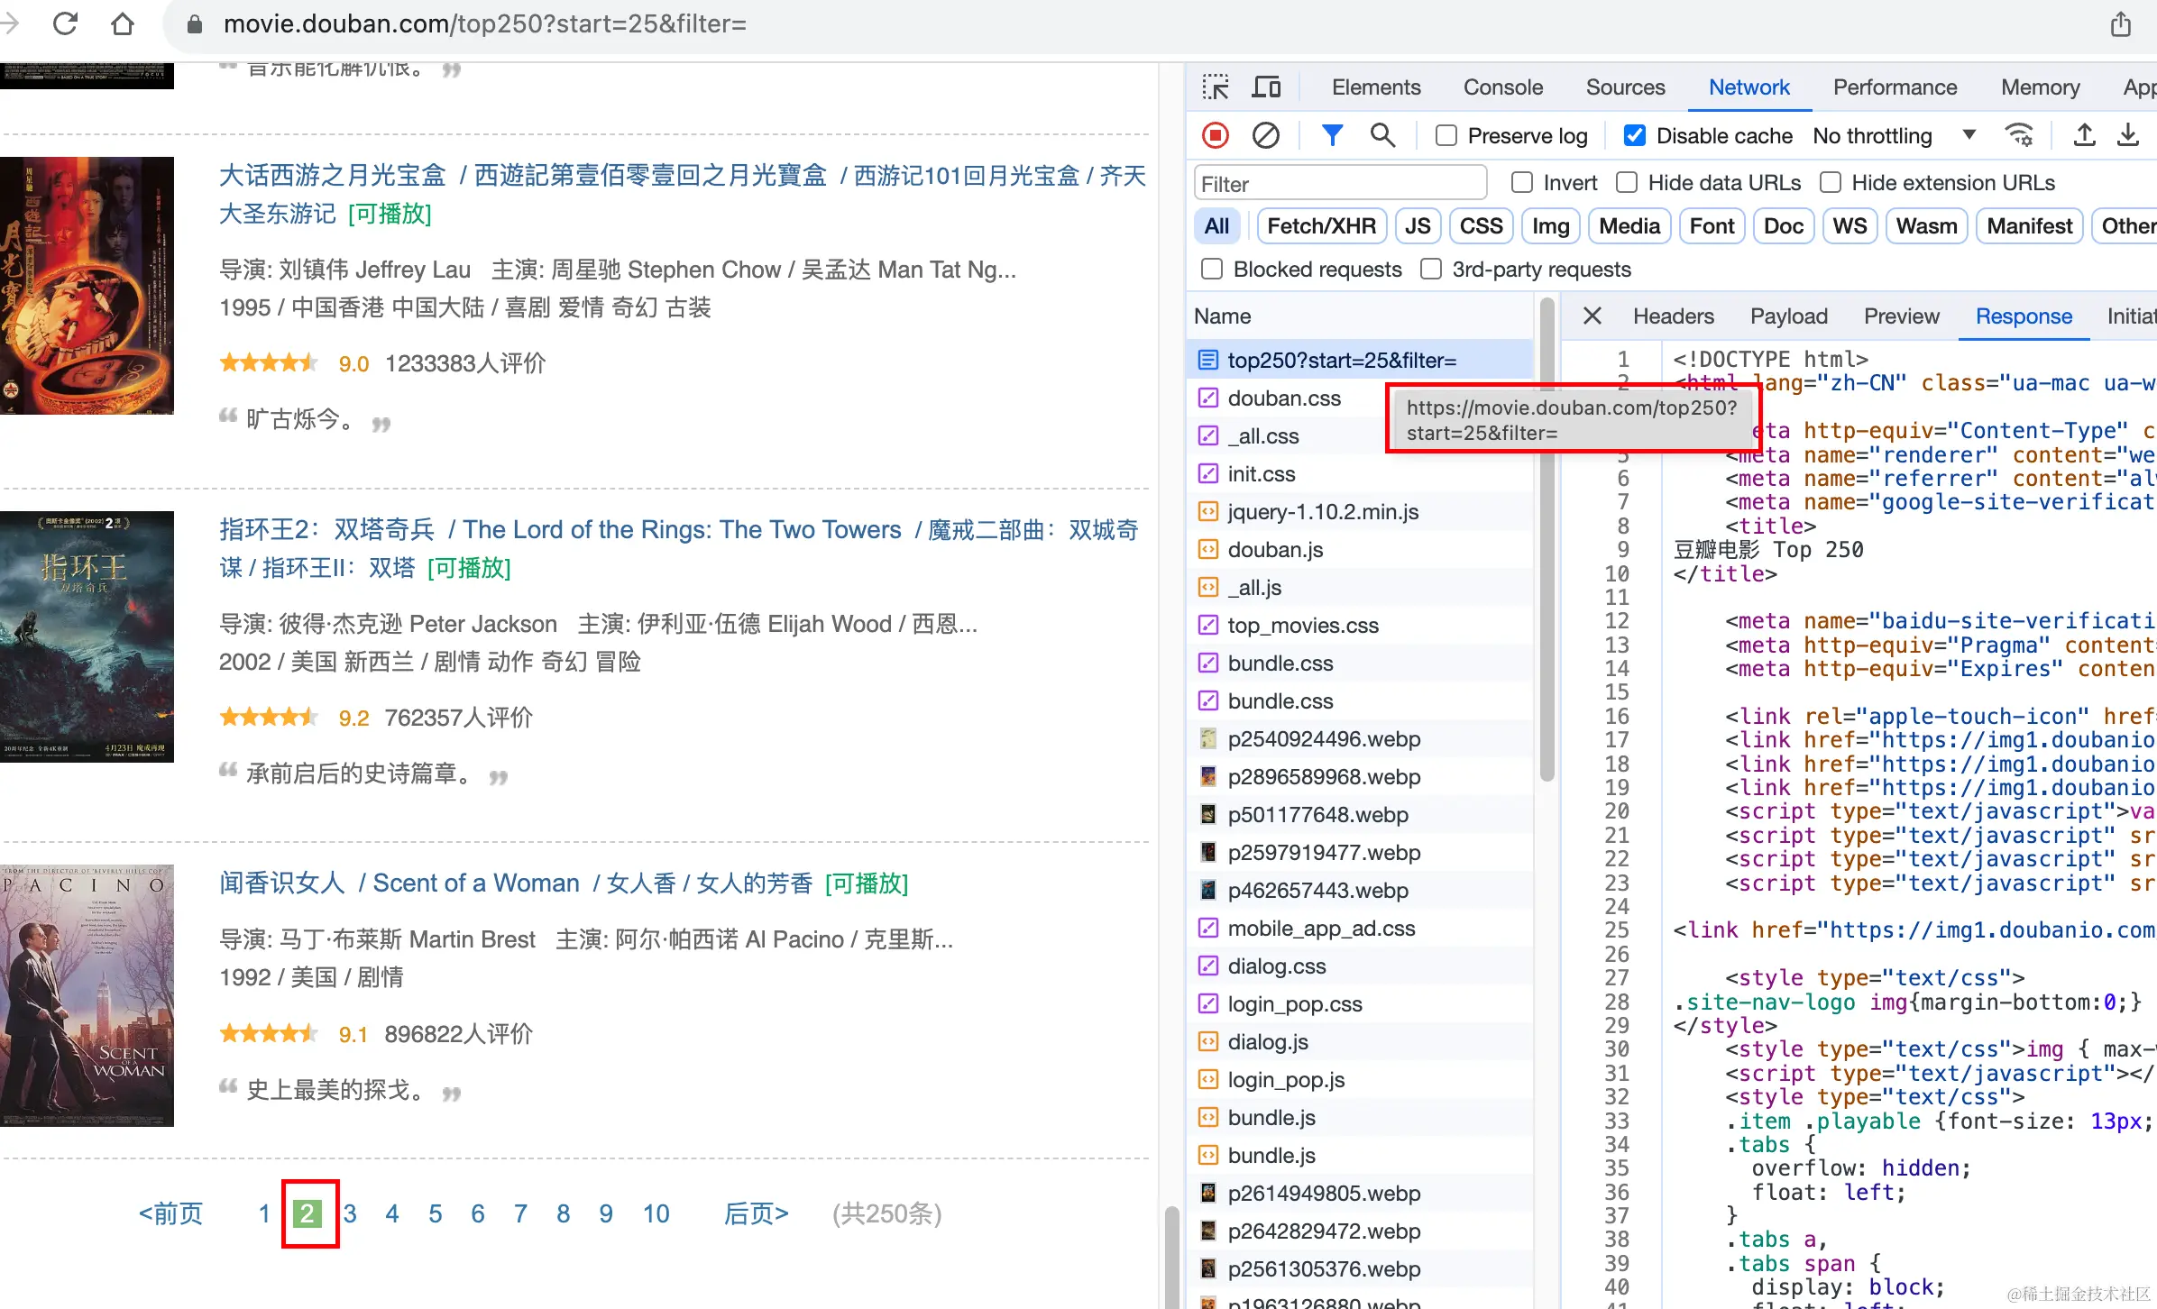Open the Performance tab
Viewport: 2157px width, 1309px height.
click(x=1895, y=87)
